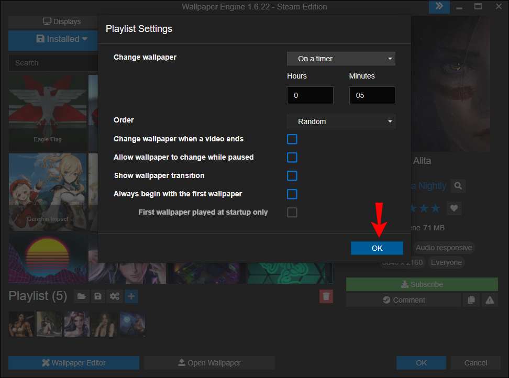Click main window OK button at bottom
The width and height of the screenshot is (509, 378).
pyautogui.click(x=421, y=363)
